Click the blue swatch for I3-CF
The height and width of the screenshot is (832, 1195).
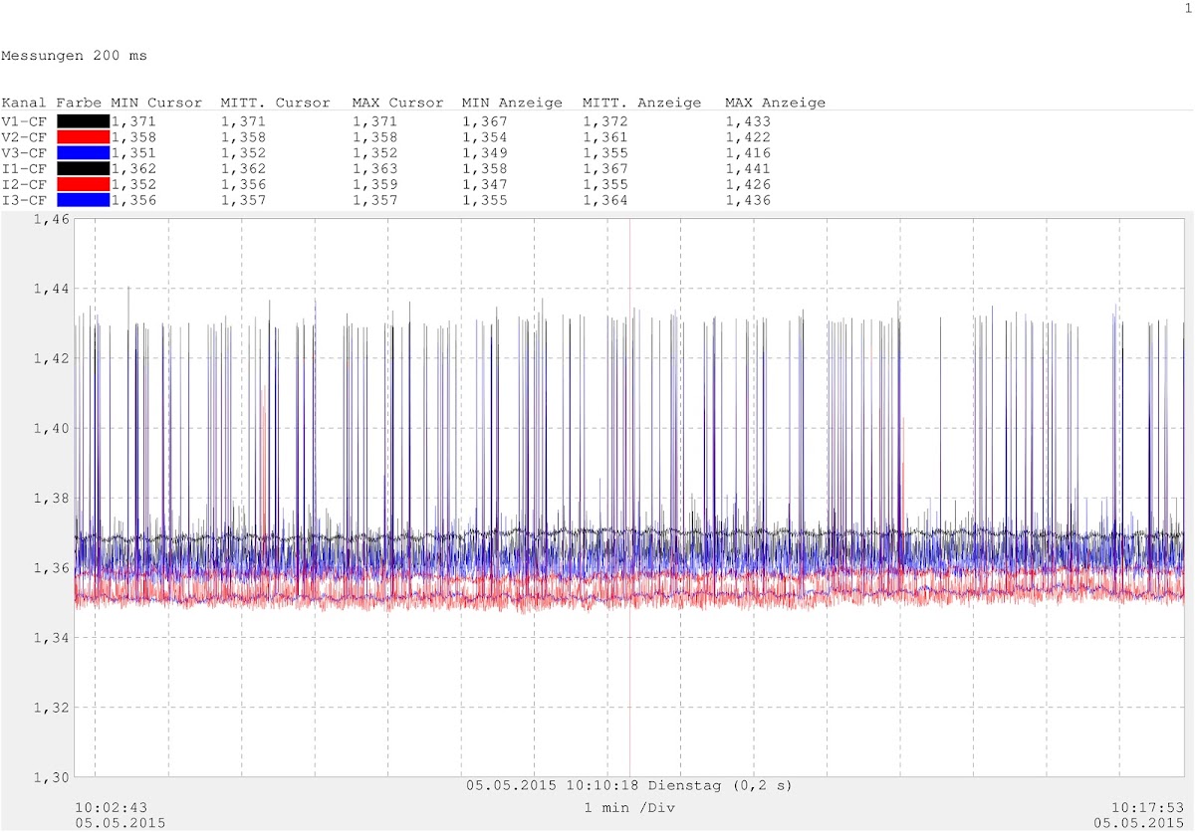(x=83, y=201)
